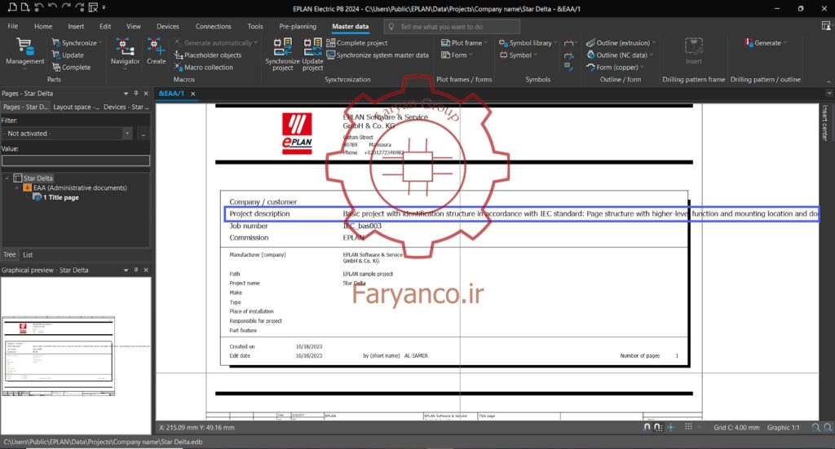Collapse the ribbon chevron

point(828,81)
